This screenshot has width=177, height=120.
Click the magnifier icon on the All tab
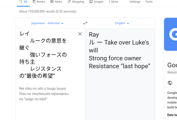tap(21, 1)
